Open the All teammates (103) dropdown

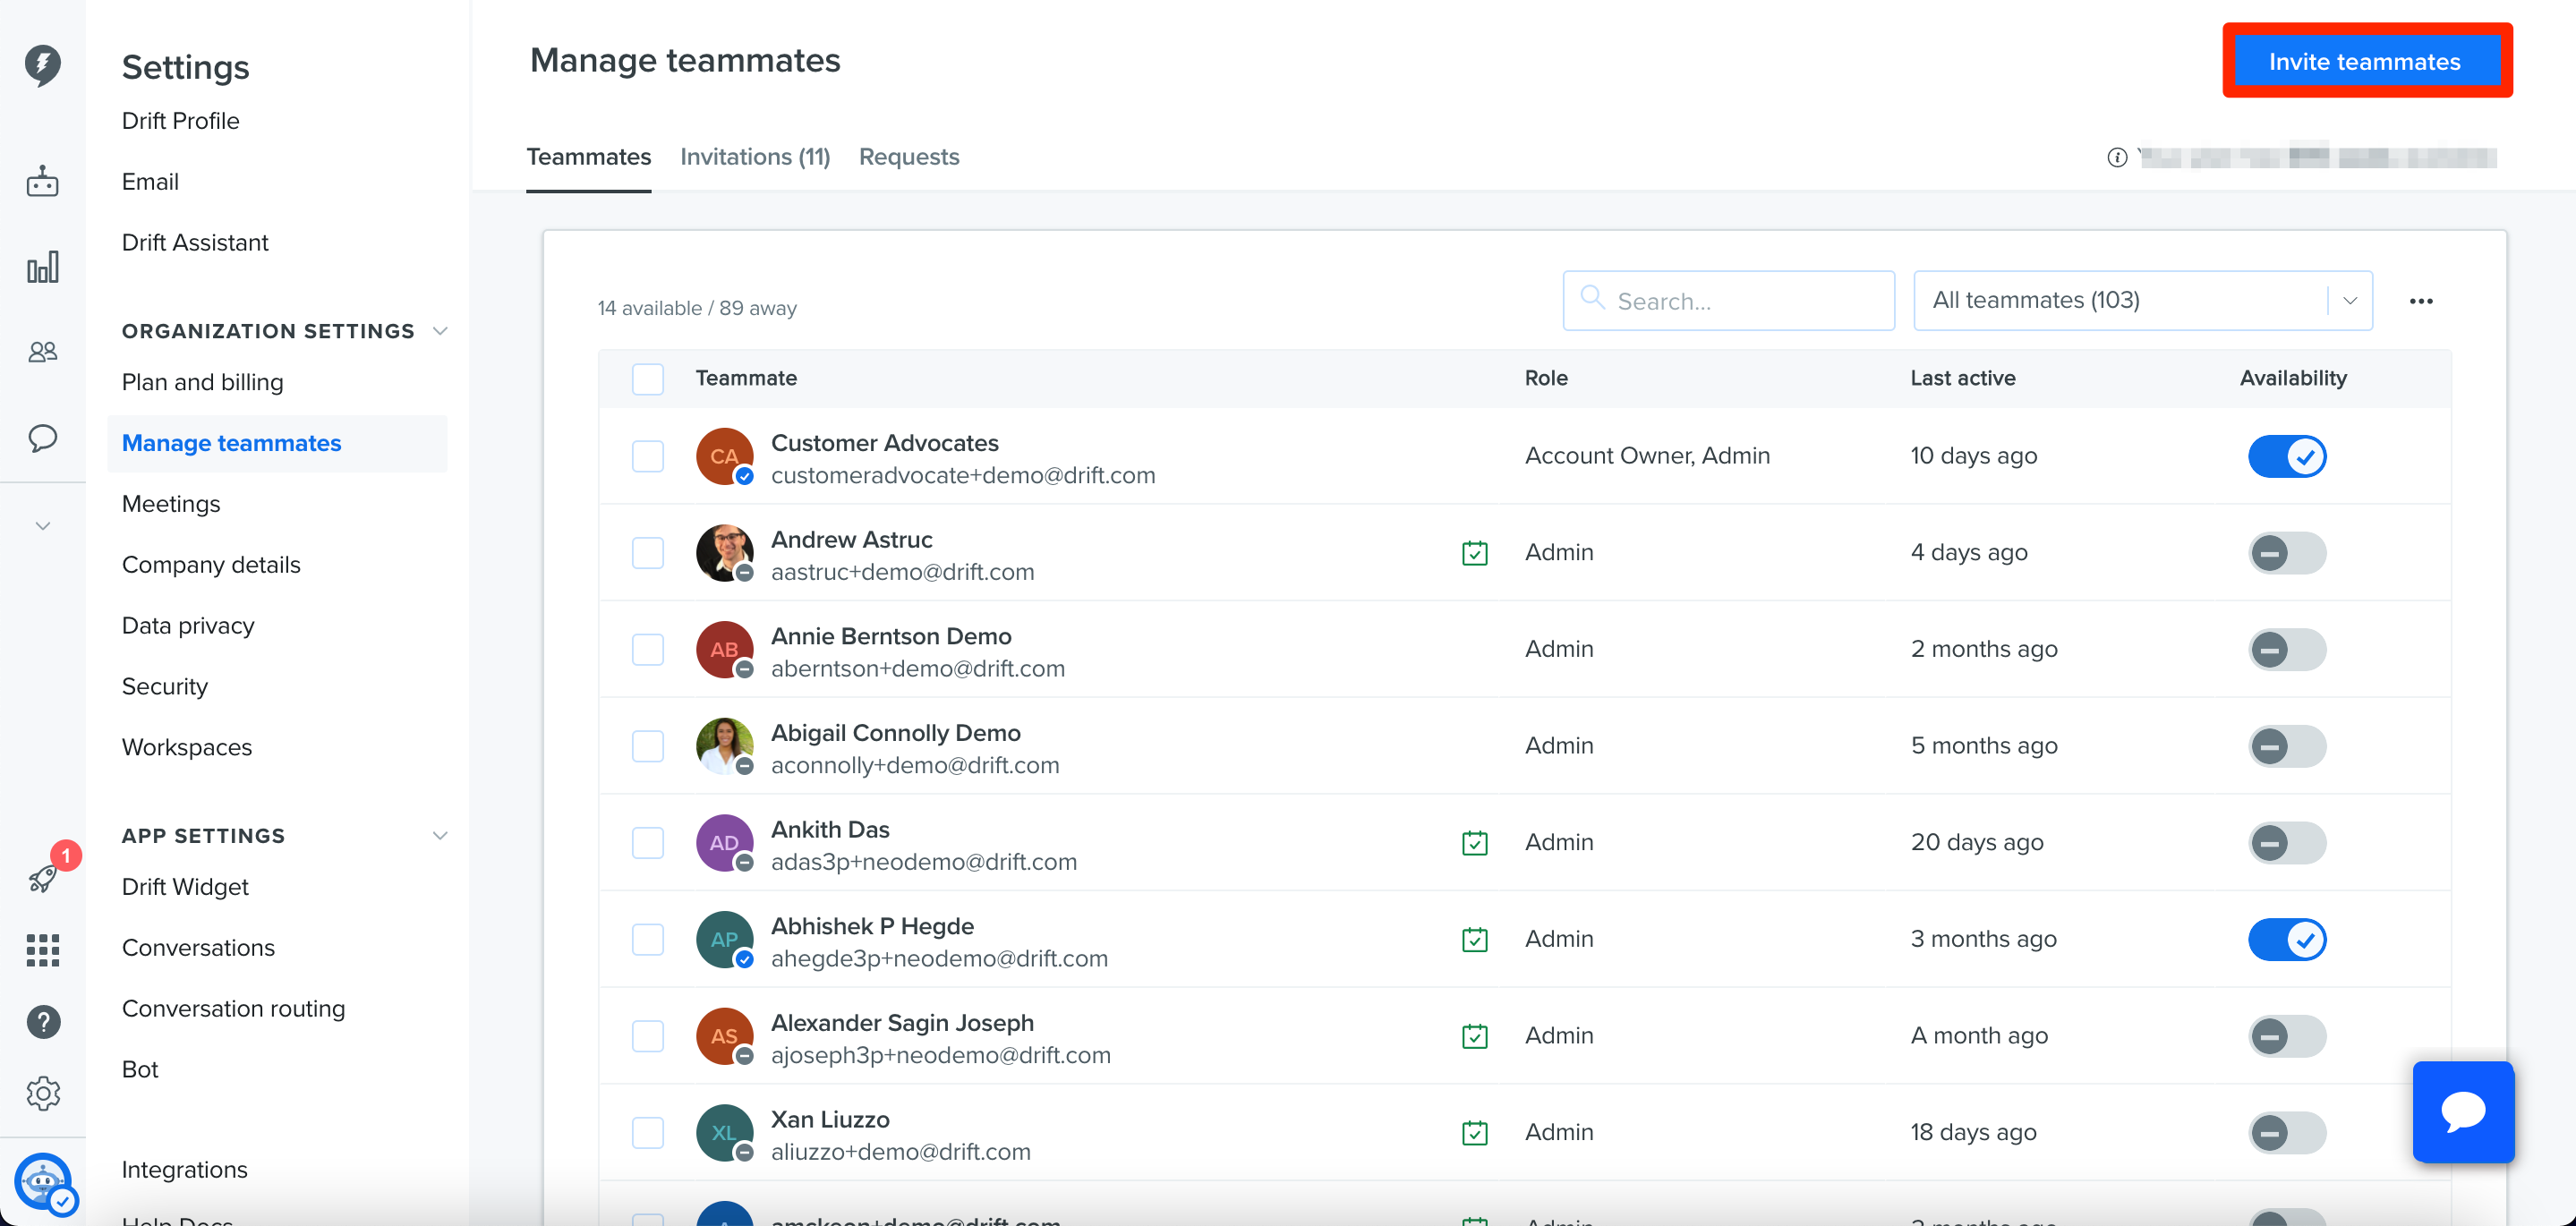point(2142,301)
